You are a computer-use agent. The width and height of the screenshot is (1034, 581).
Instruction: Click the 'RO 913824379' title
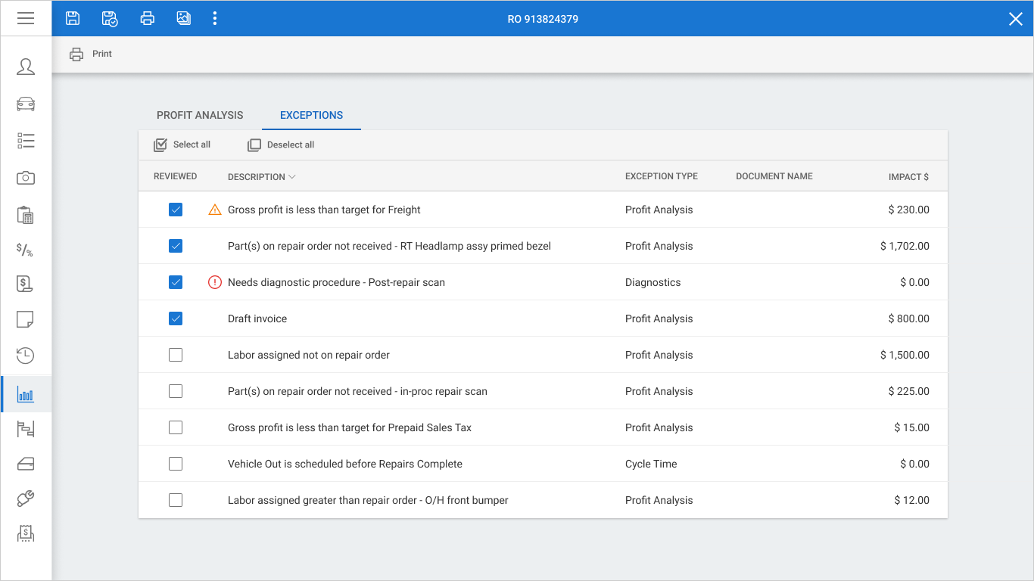click(x=543, y=19)
